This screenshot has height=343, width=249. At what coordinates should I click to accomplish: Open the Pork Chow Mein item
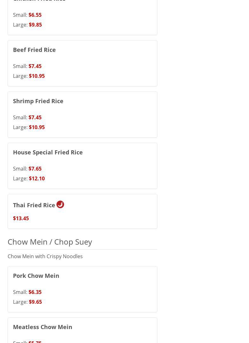(36, 276)
